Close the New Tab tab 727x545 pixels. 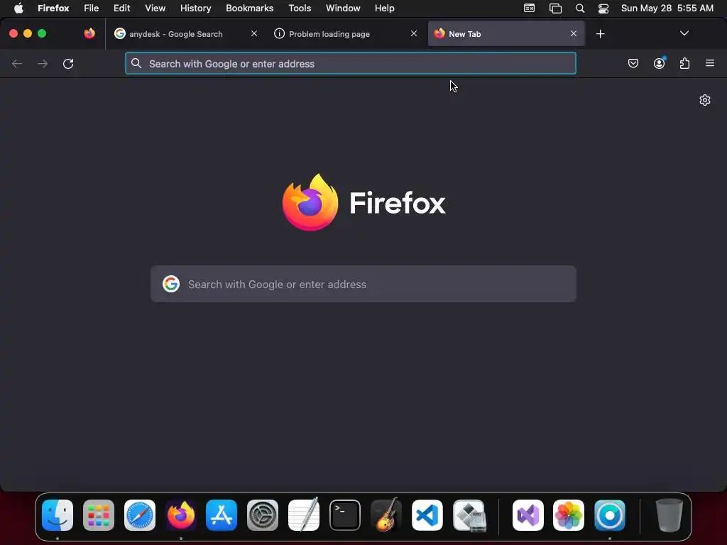click(574, 33)
